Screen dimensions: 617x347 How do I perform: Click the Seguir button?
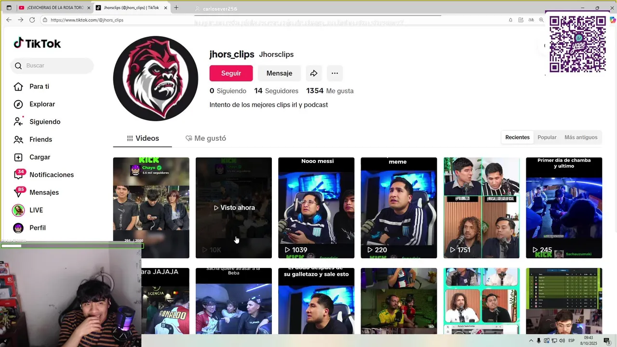(x=231, y=73)
